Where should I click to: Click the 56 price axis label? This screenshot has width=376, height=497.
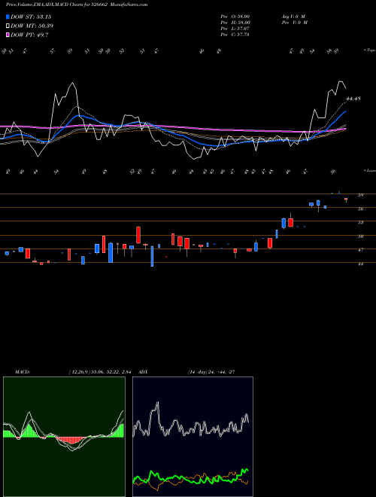360,209
